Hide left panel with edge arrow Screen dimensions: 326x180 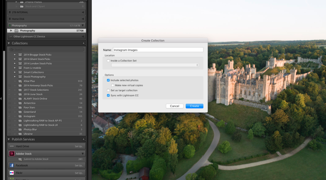(x=1, y=98)
